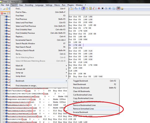Open the Macro menu

pyautogui.click(x=57, y=5)
